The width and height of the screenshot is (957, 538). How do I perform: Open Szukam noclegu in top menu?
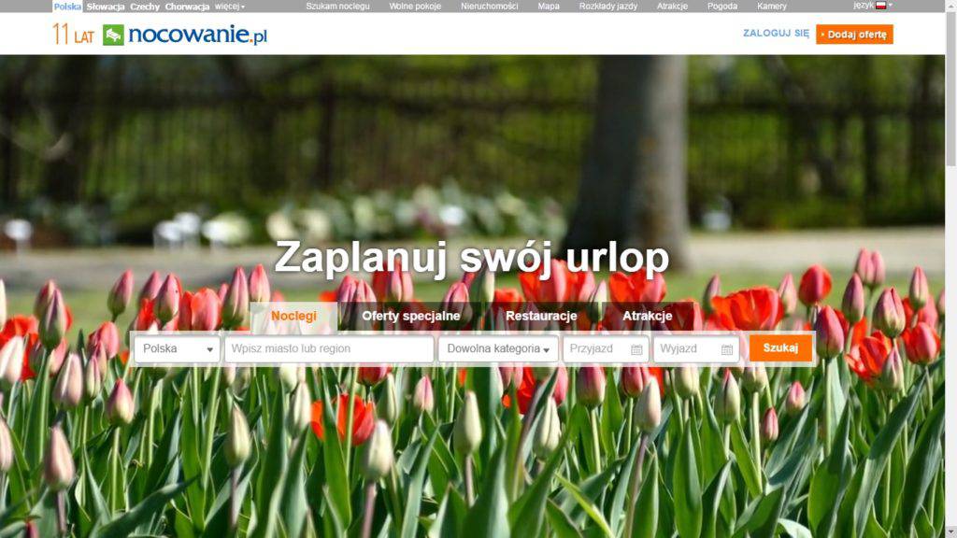pyautogui.click(x=337, y=7)
